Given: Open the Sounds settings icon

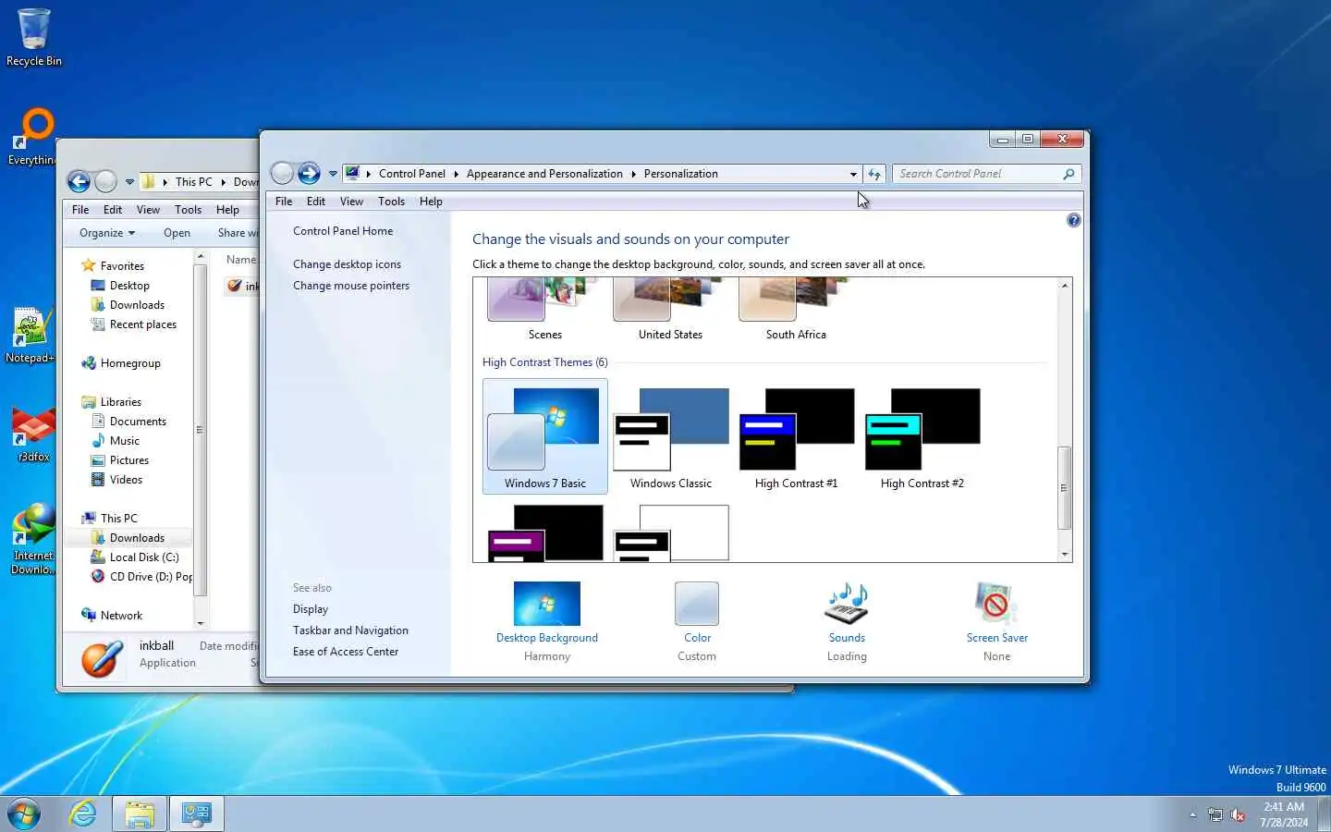Looking at the screenshot, I should coord(847,604).
